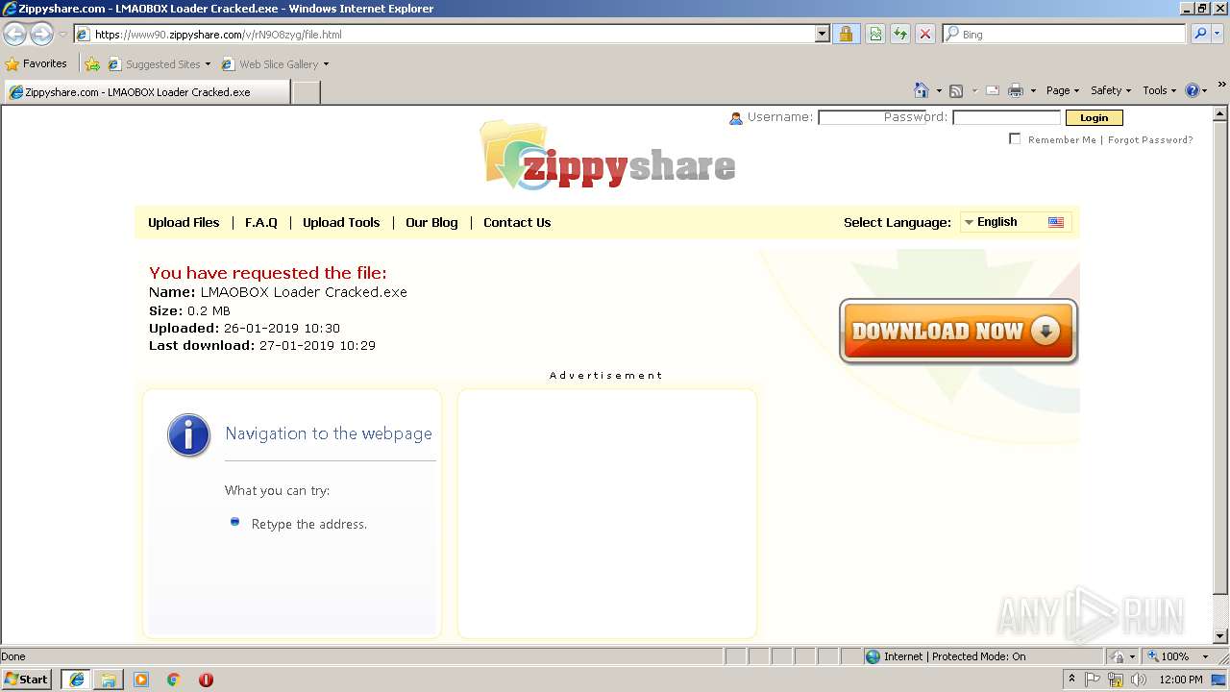Click the blue info circle icon
This screenshot has height=692, width=1230.
(188, 435)
